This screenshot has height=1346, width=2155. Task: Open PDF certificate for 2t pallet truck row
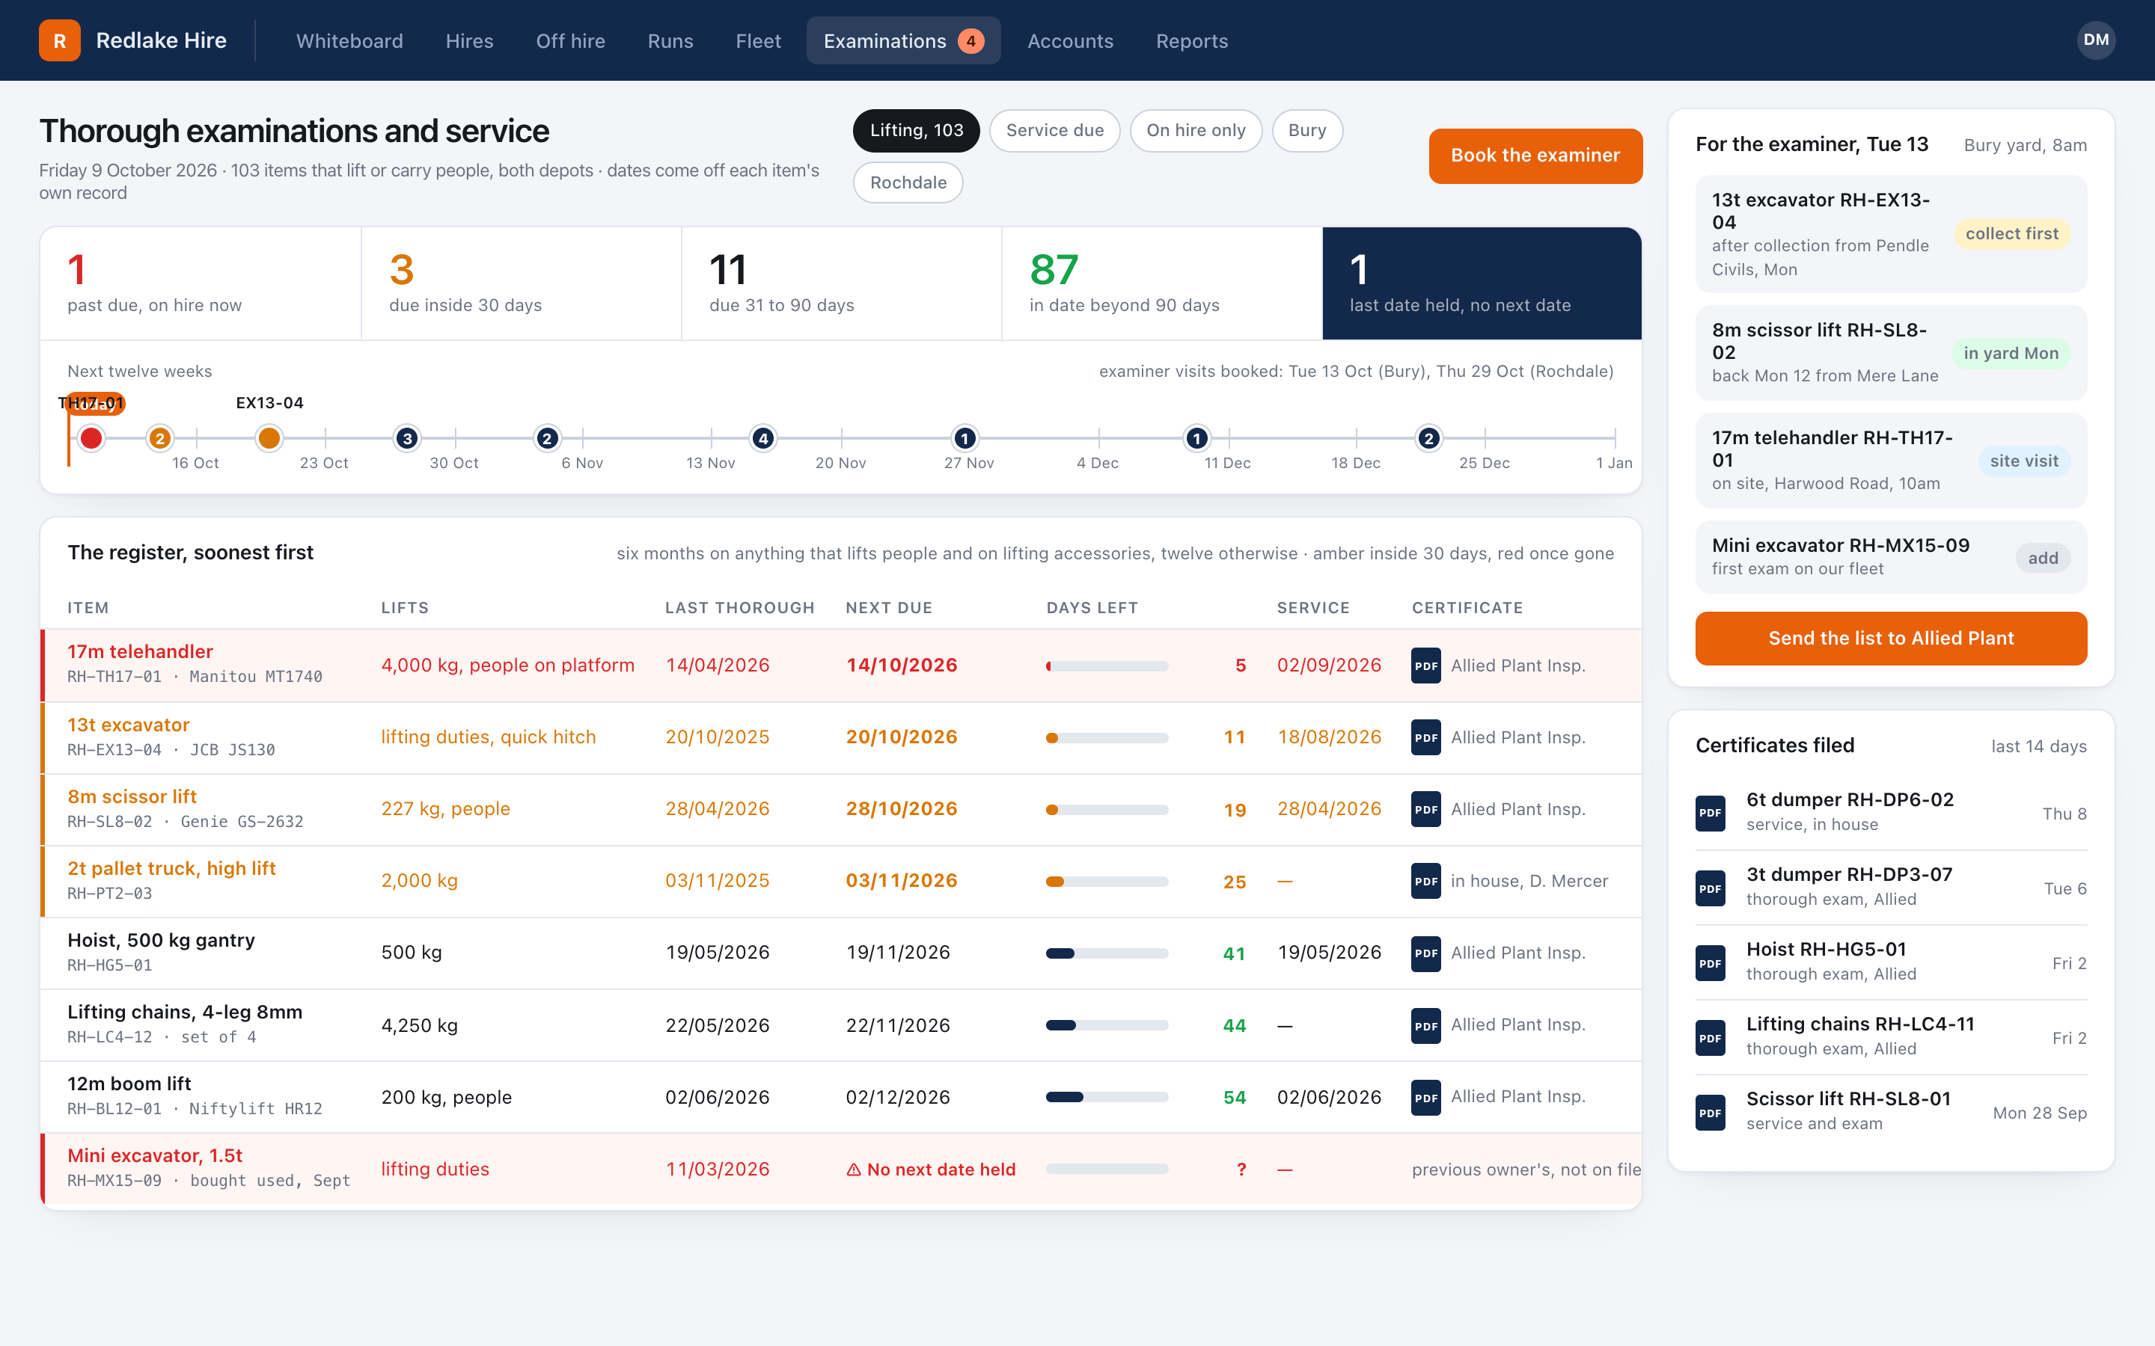pyautogui.click(x=1425, y=882)
